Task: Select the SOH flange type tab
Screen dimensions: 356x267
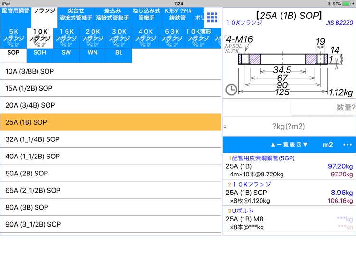Action: (x=40, y=55)
